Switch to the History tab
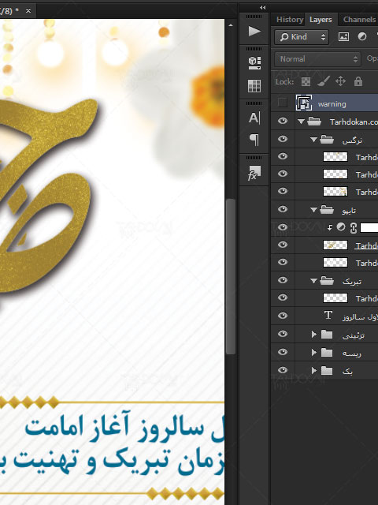This screenshot has height=505, width=378. click(290, 20)
